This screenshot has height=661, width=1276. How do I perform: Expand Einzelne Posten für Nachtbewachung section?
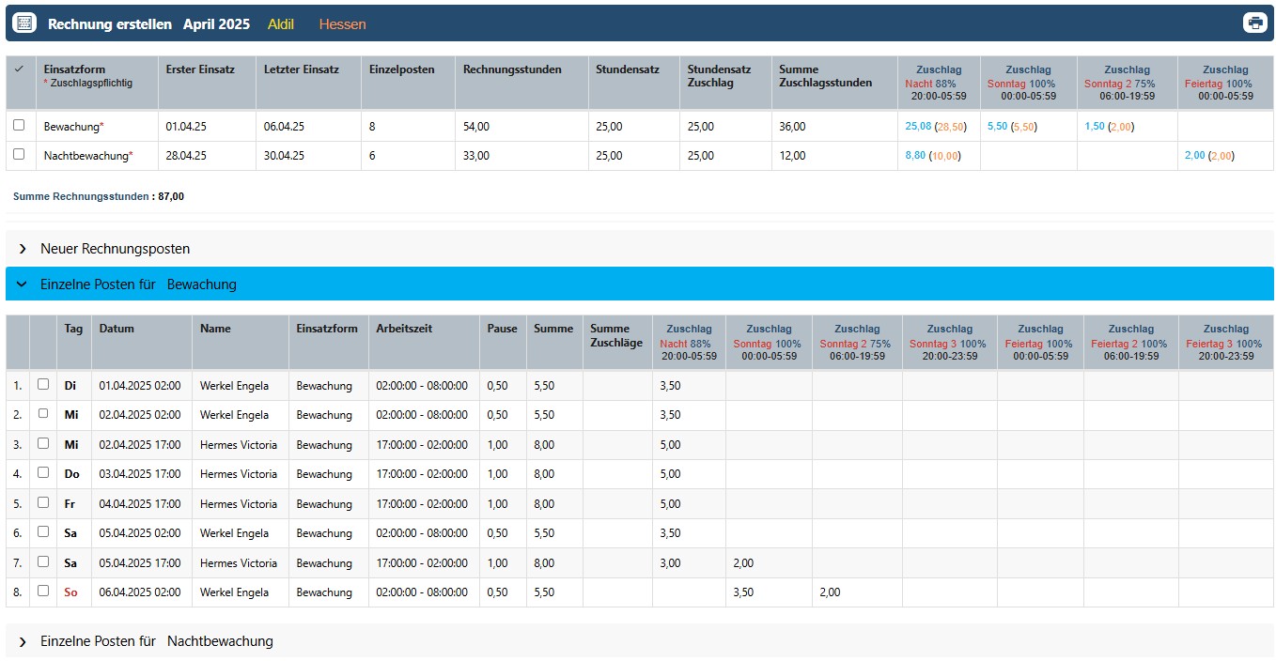click(23, 641)
